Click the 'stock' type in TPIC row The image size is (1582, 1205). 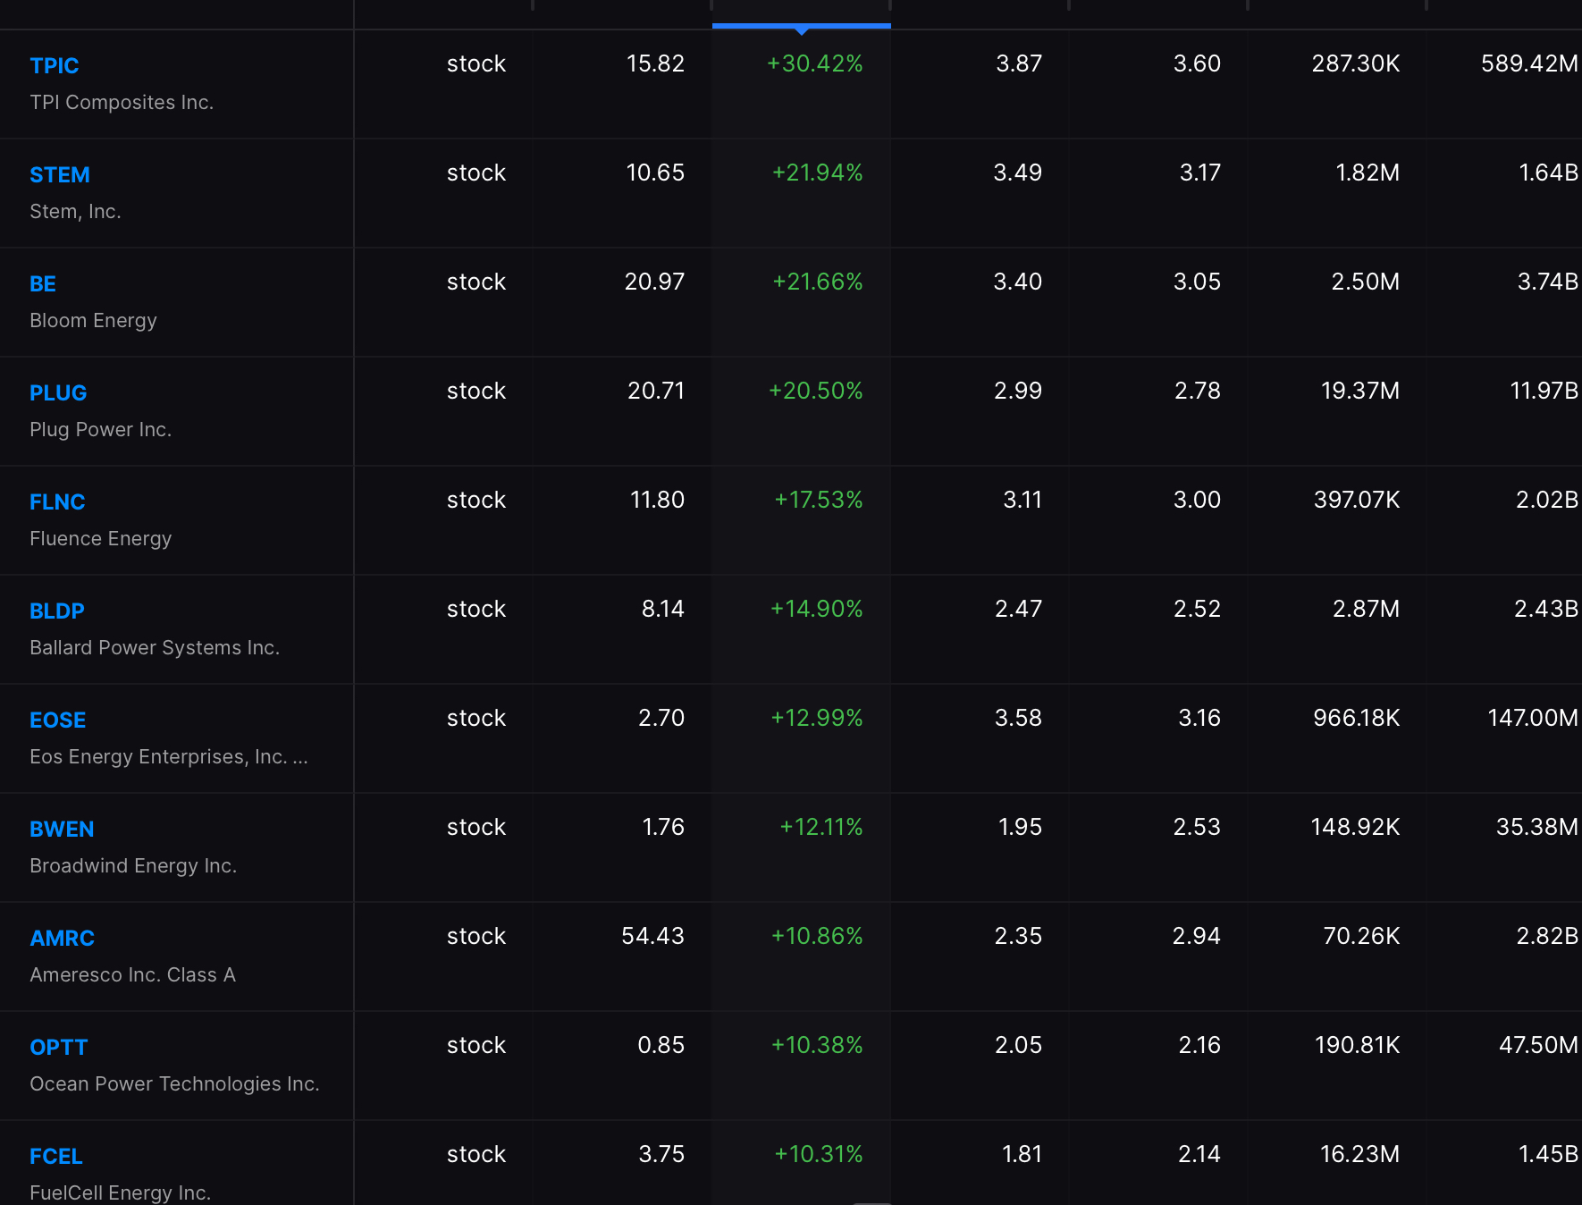[476, 63]
